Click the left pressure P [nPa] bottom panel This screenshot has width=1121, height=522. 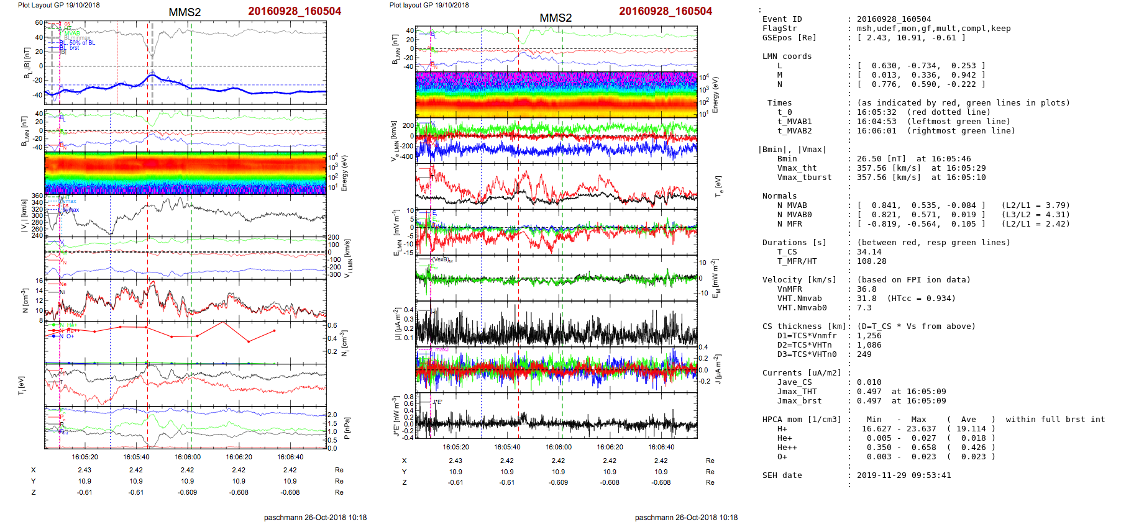185,428
